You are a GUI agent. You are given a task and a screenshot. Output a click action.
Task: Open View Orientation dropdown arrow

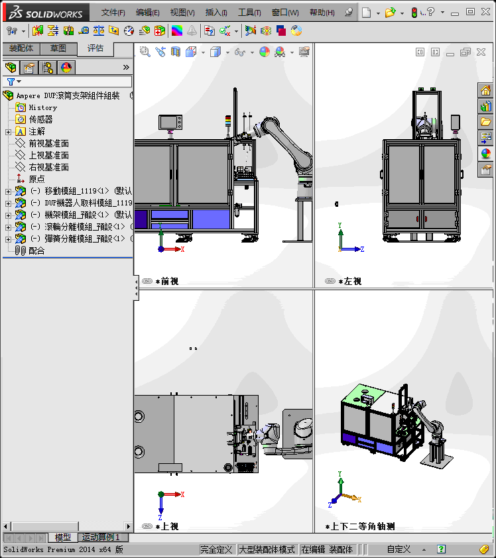coord(204,52)
